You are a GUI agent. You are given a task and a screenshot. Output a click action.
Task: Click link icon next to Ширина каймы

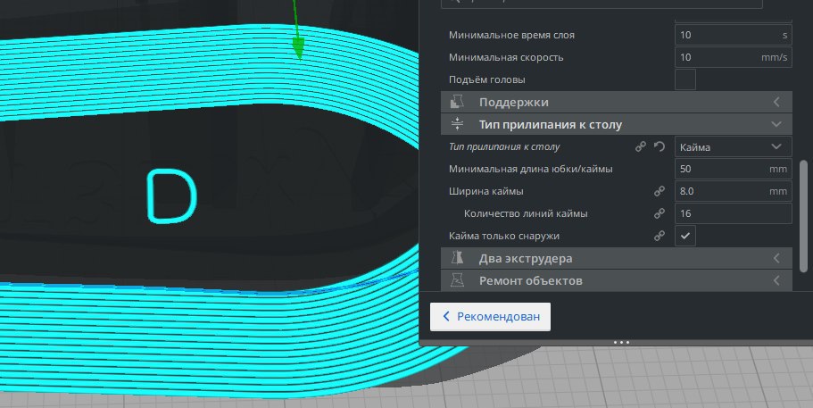pyautogui.click(x=659, y=191)
